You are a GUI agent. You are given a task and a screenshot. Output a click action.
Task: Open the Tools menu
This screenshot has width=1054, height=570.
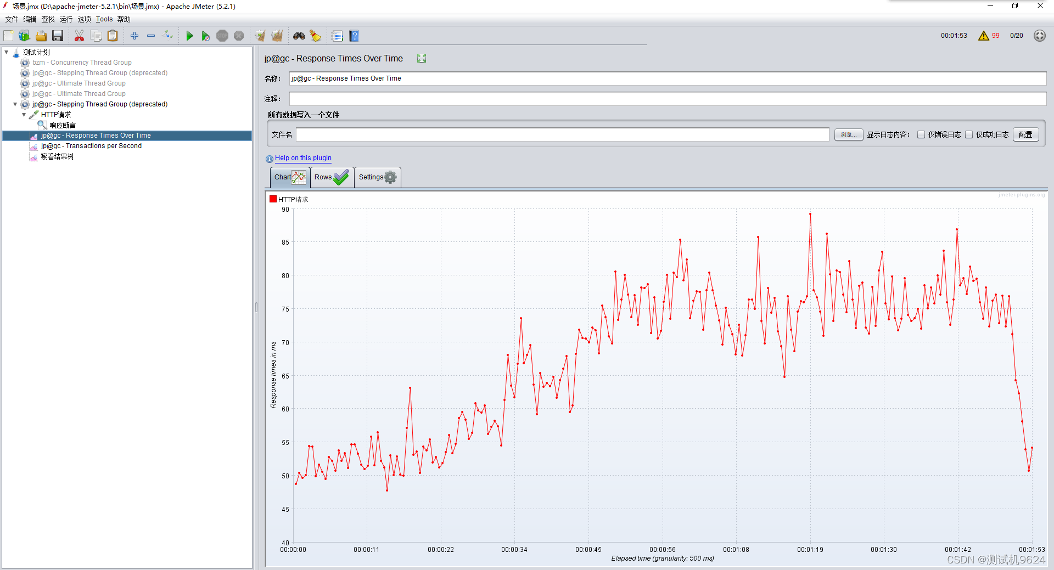104,19
